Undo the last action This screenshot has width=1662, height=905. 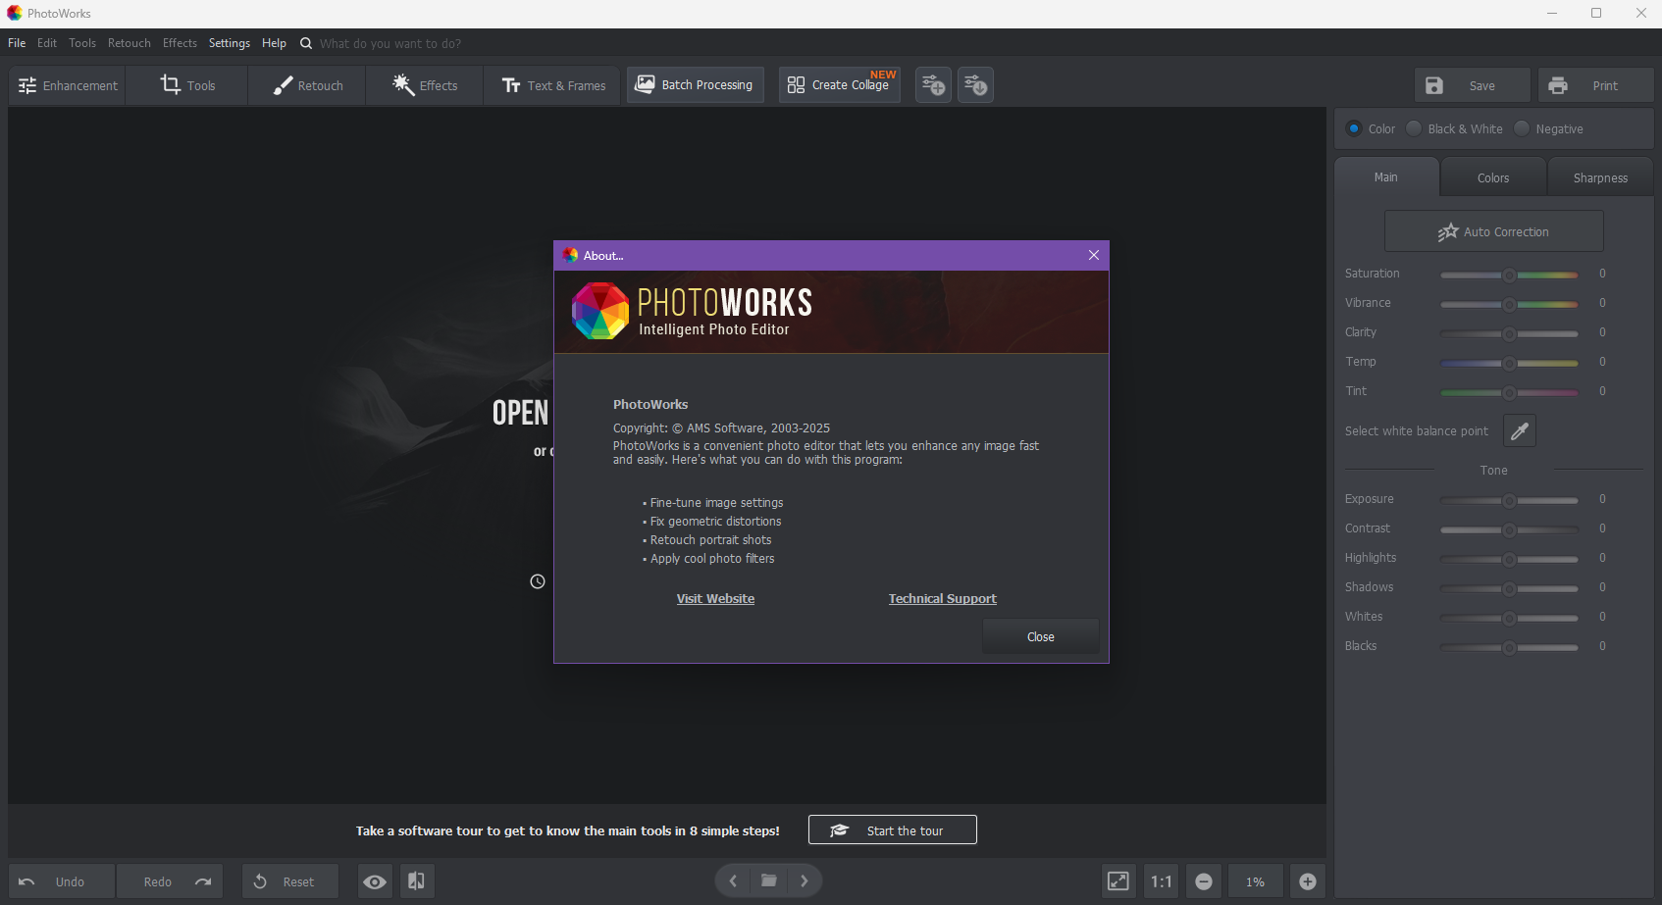[62, 881]
